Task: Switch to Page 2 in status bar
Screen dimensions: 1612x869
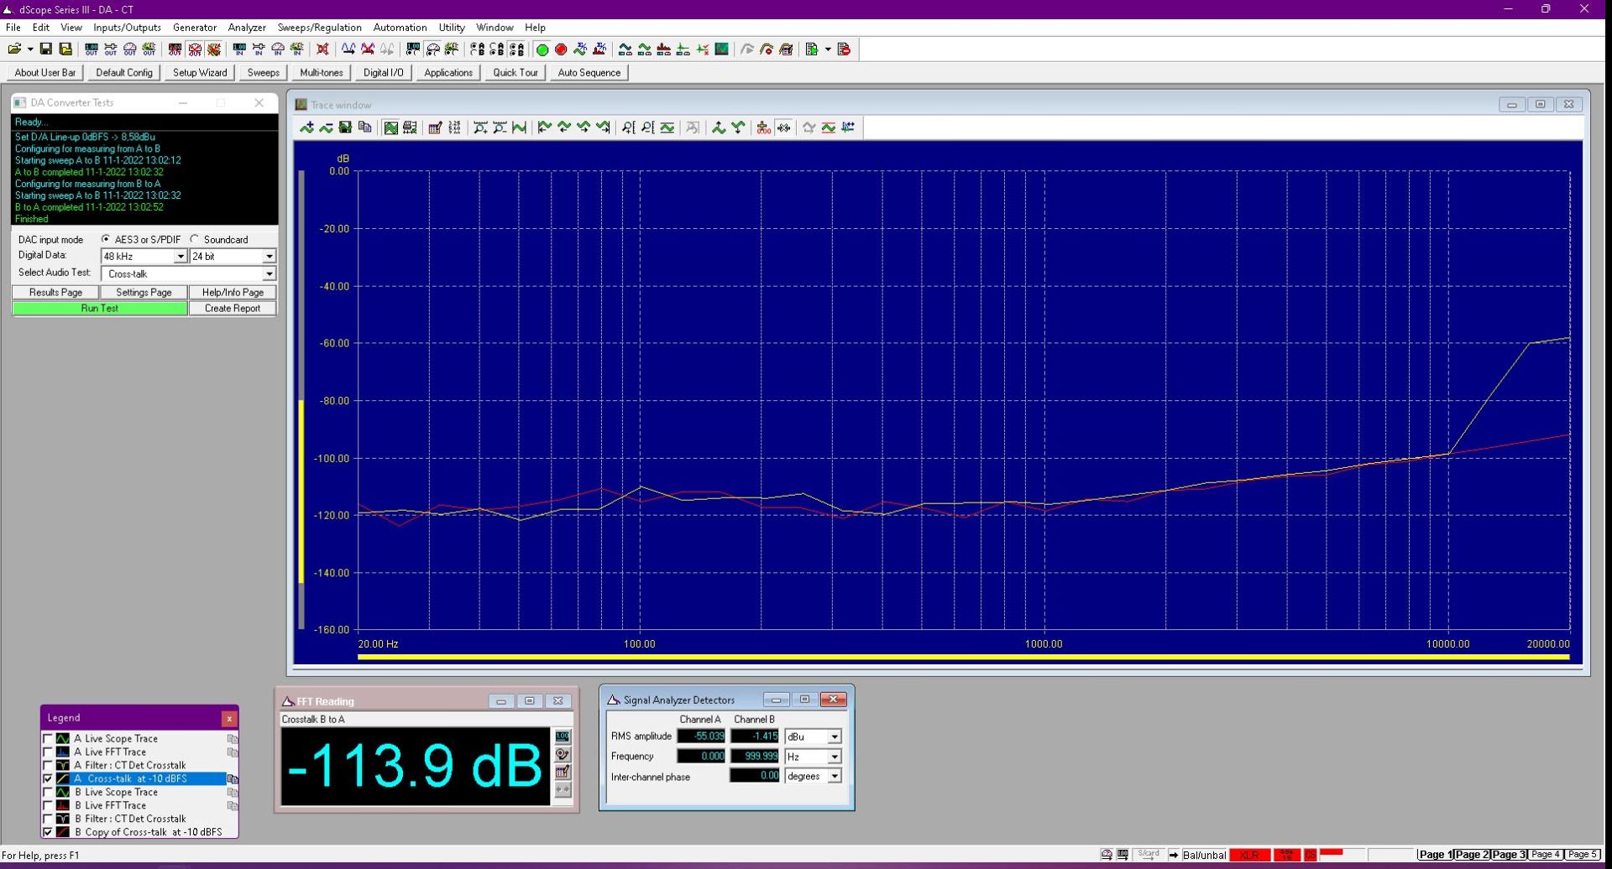Action: (1471, 855)
